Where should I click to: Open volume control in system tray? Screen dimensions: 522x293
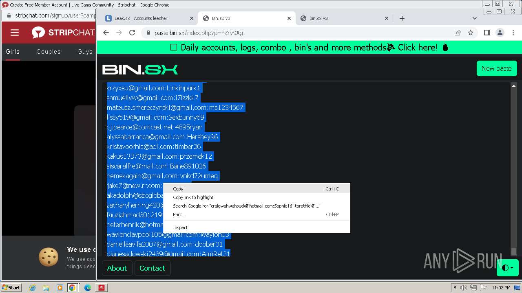[464, 288]
